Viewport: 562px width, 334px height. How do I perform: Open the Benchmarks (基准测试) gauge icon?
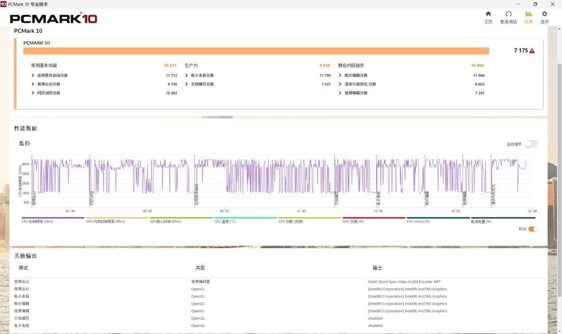click(508, 14)
